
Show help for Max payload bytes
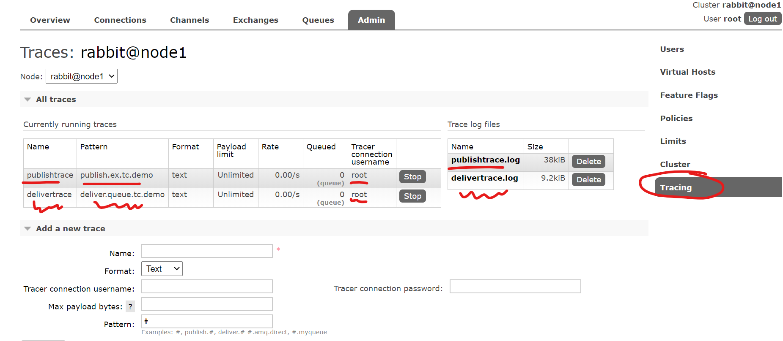pyautogui.click(x=130, y=307)
